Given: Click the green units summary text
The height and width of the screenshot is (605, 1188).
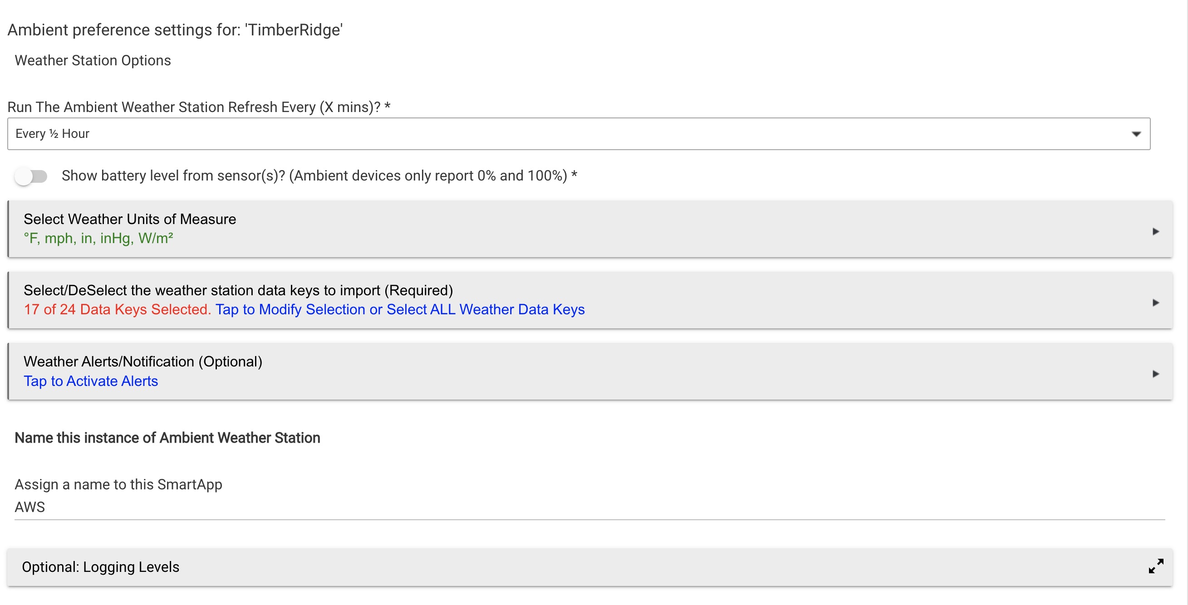Looking at the screenshot, I should pyautogui.click(x=98, y=238).
